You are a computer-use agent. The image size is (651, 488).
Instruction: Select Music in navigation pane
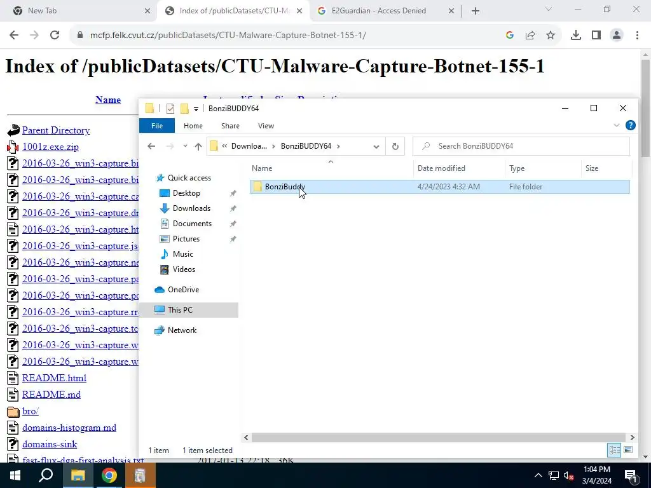pos(182,254)
